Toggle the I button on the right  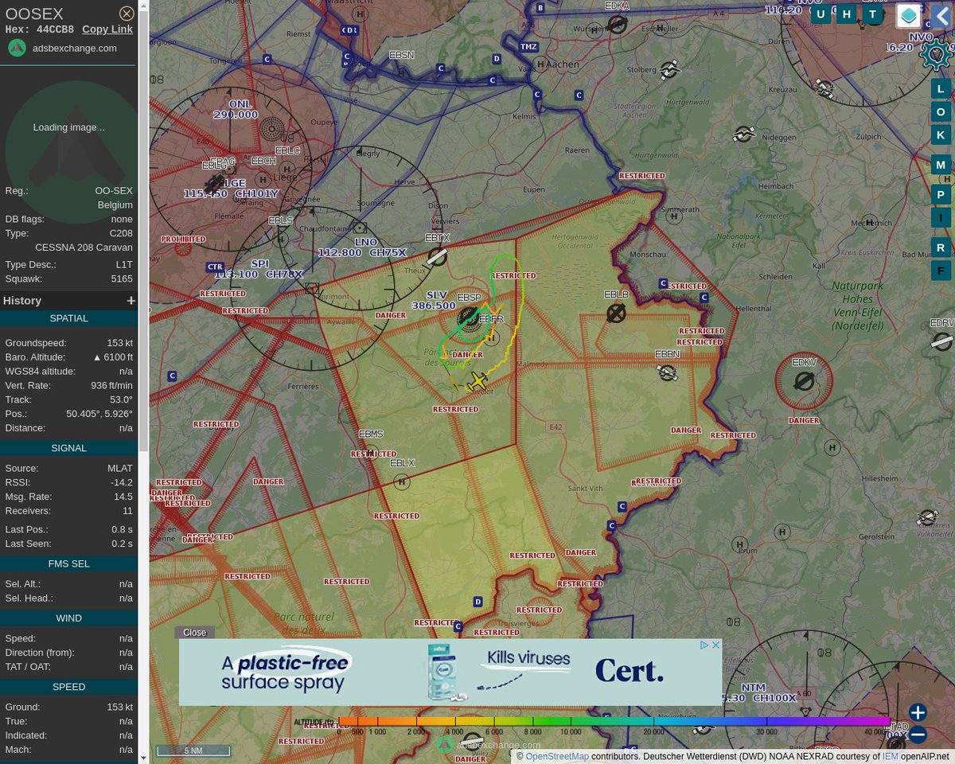click(941, 217)
